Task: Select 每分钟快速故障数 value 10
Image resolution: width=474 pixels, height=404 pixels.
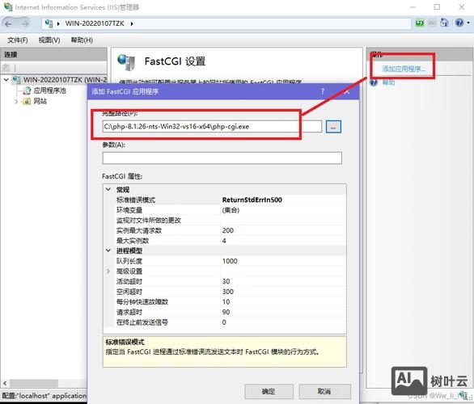Action: 226,301
